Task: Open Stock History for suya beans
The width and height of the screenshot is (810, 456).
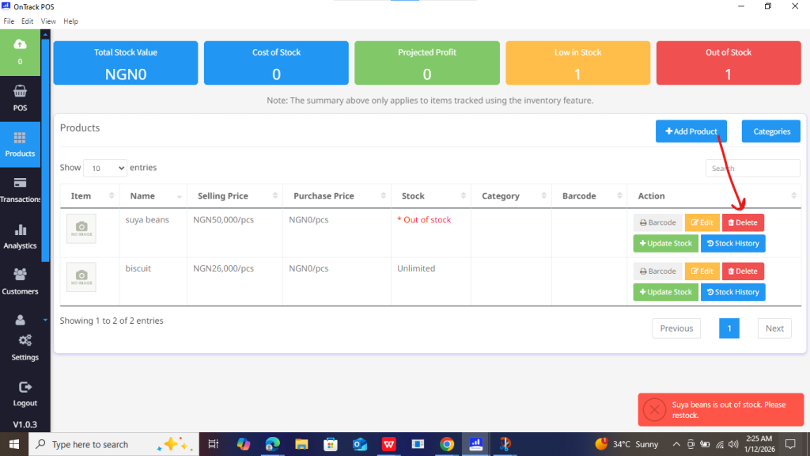Action: [732, 244]
